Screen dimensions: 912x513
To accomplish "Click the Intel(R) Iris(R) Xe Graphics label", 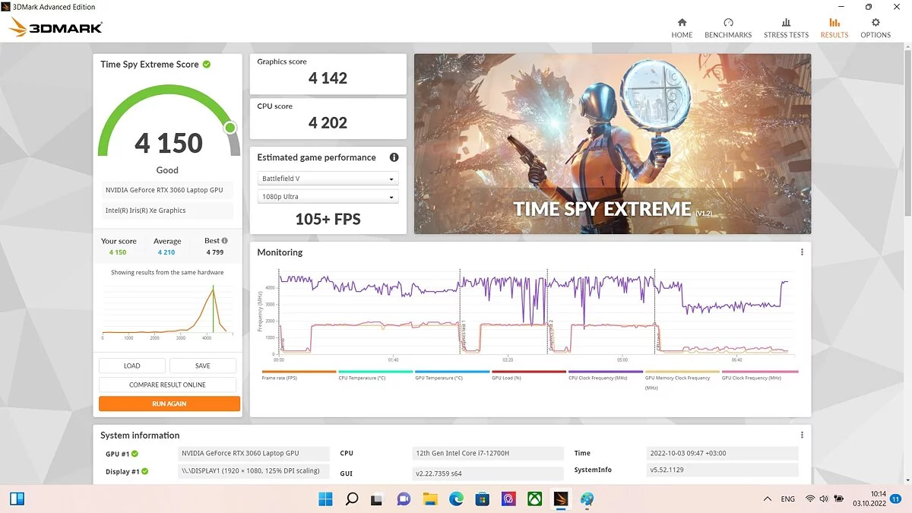I will click(168, 211).
